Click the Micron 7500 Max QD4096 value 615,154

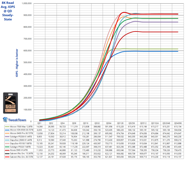pos(178,127)
